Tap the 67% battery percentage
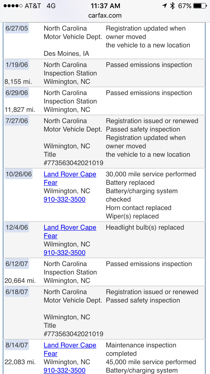This screenshot has height=374, width=210. [185, 6]
